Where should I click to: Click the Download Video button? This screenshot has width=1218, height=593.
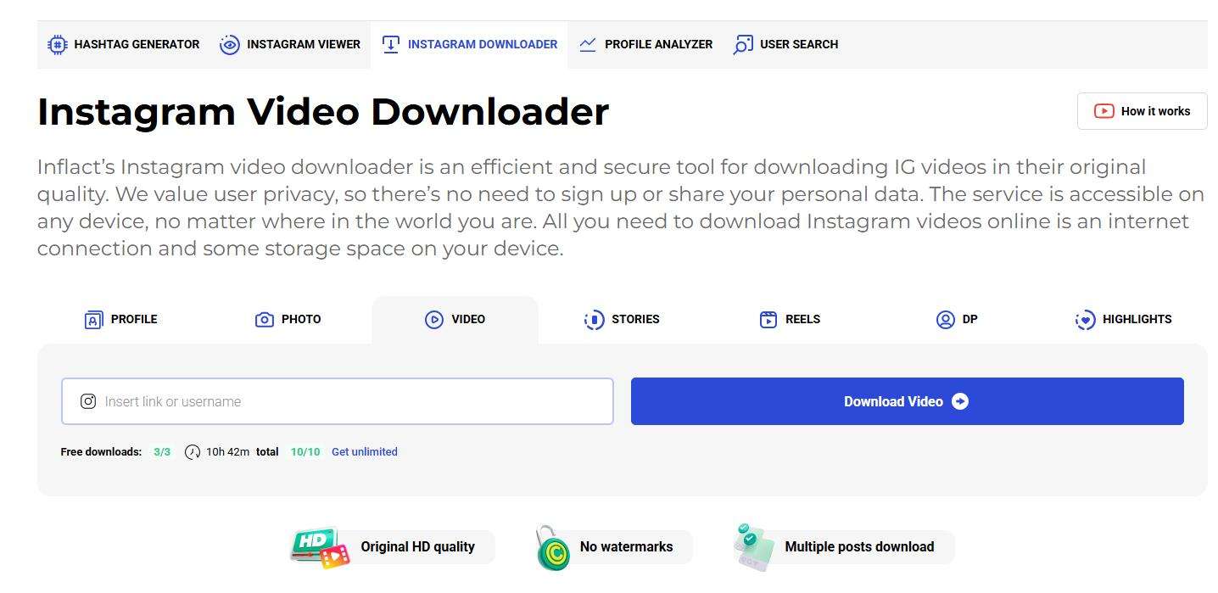tap(906, 400)
